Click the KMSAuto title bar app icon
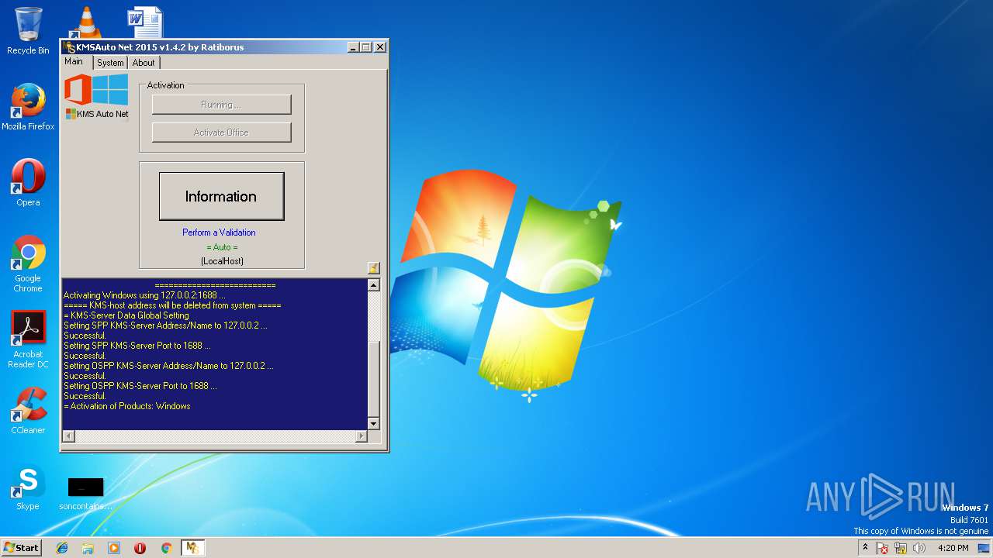The width and height of the screenshot is (993, 558). click(70, 47)
